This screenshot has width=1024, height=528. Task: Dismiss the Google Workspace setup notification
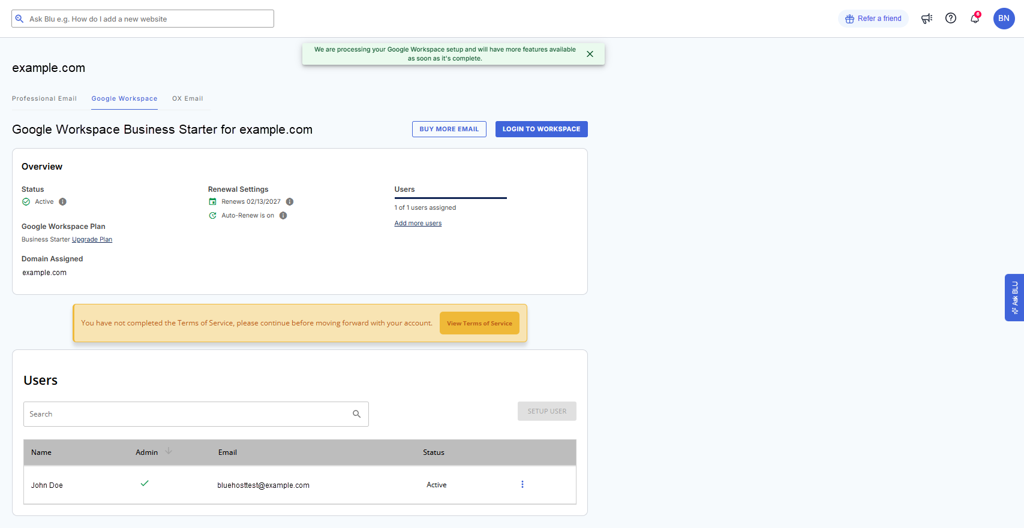[590, 54]
